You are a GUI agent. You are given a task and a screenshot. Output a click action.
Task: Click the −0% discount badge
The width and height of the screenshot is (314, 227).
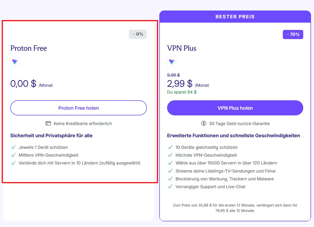138,34
